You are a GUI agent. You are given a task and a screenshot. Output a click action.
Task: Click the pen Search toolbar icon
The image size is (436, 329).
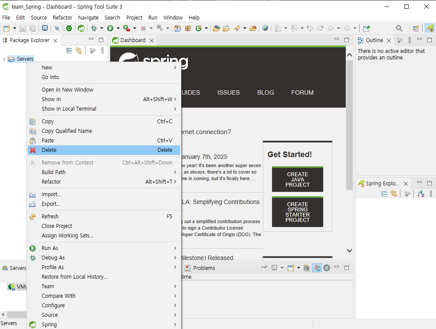[x=236, y=28]
